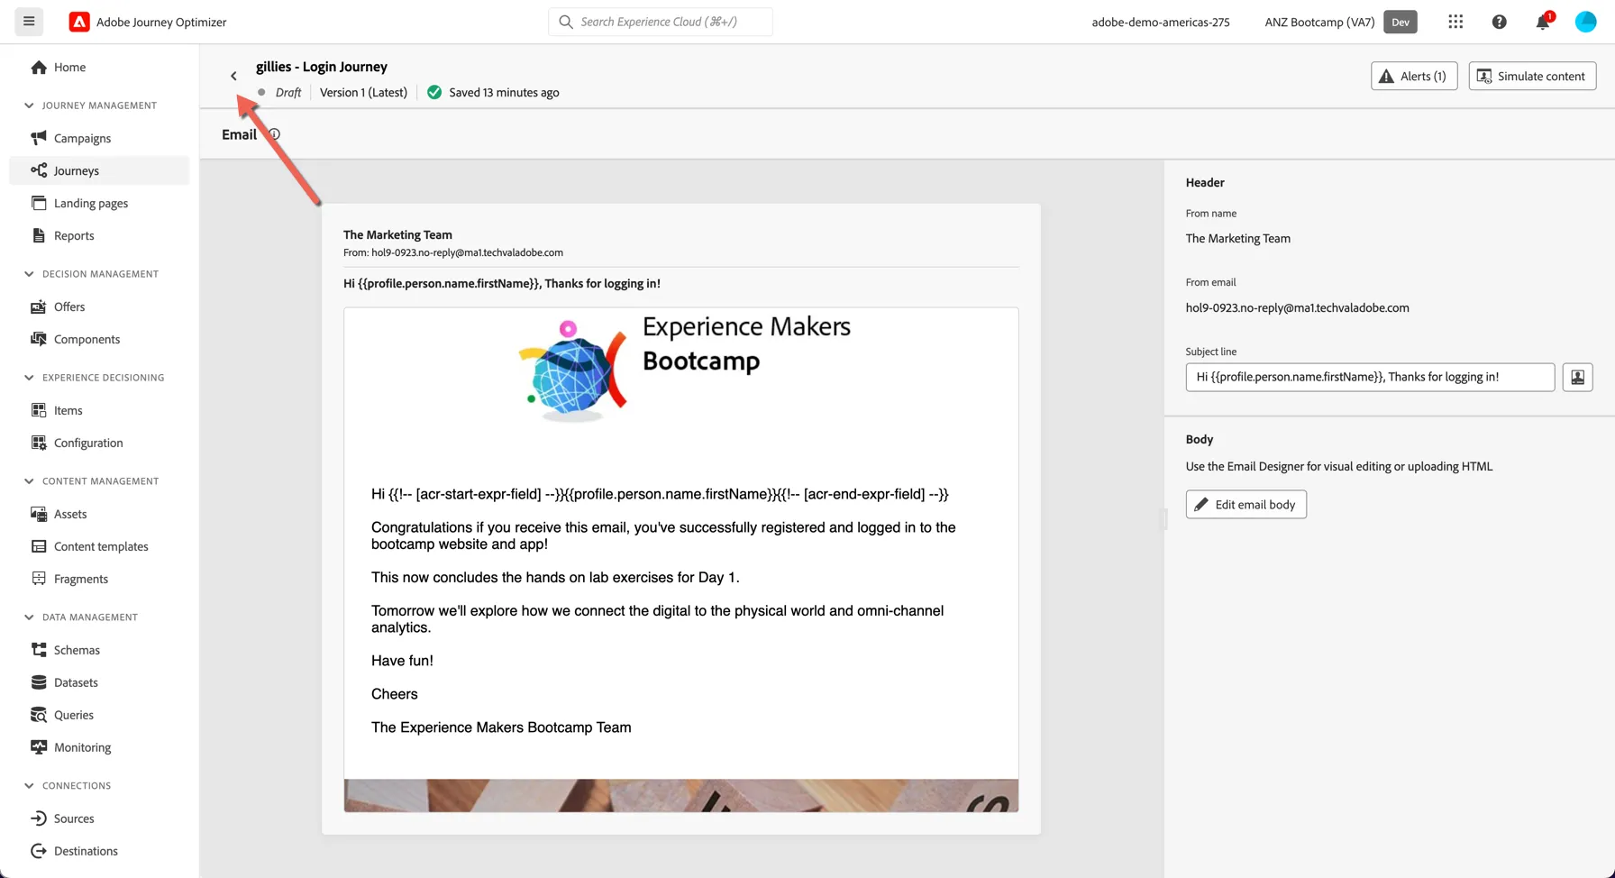1615x878 pixels.
Task: Click the Adobe logo icon
Action: pos(79,22)
